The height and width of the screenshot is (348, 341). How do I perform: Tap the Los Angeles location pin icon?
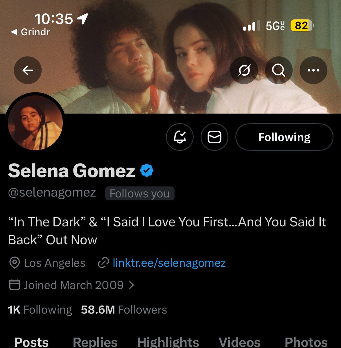(15, 263)
